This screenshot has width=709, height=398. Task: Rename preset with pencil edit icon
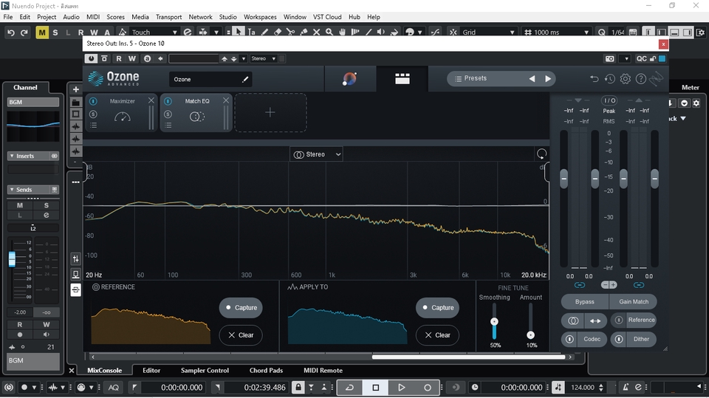(x=245, y=79)
